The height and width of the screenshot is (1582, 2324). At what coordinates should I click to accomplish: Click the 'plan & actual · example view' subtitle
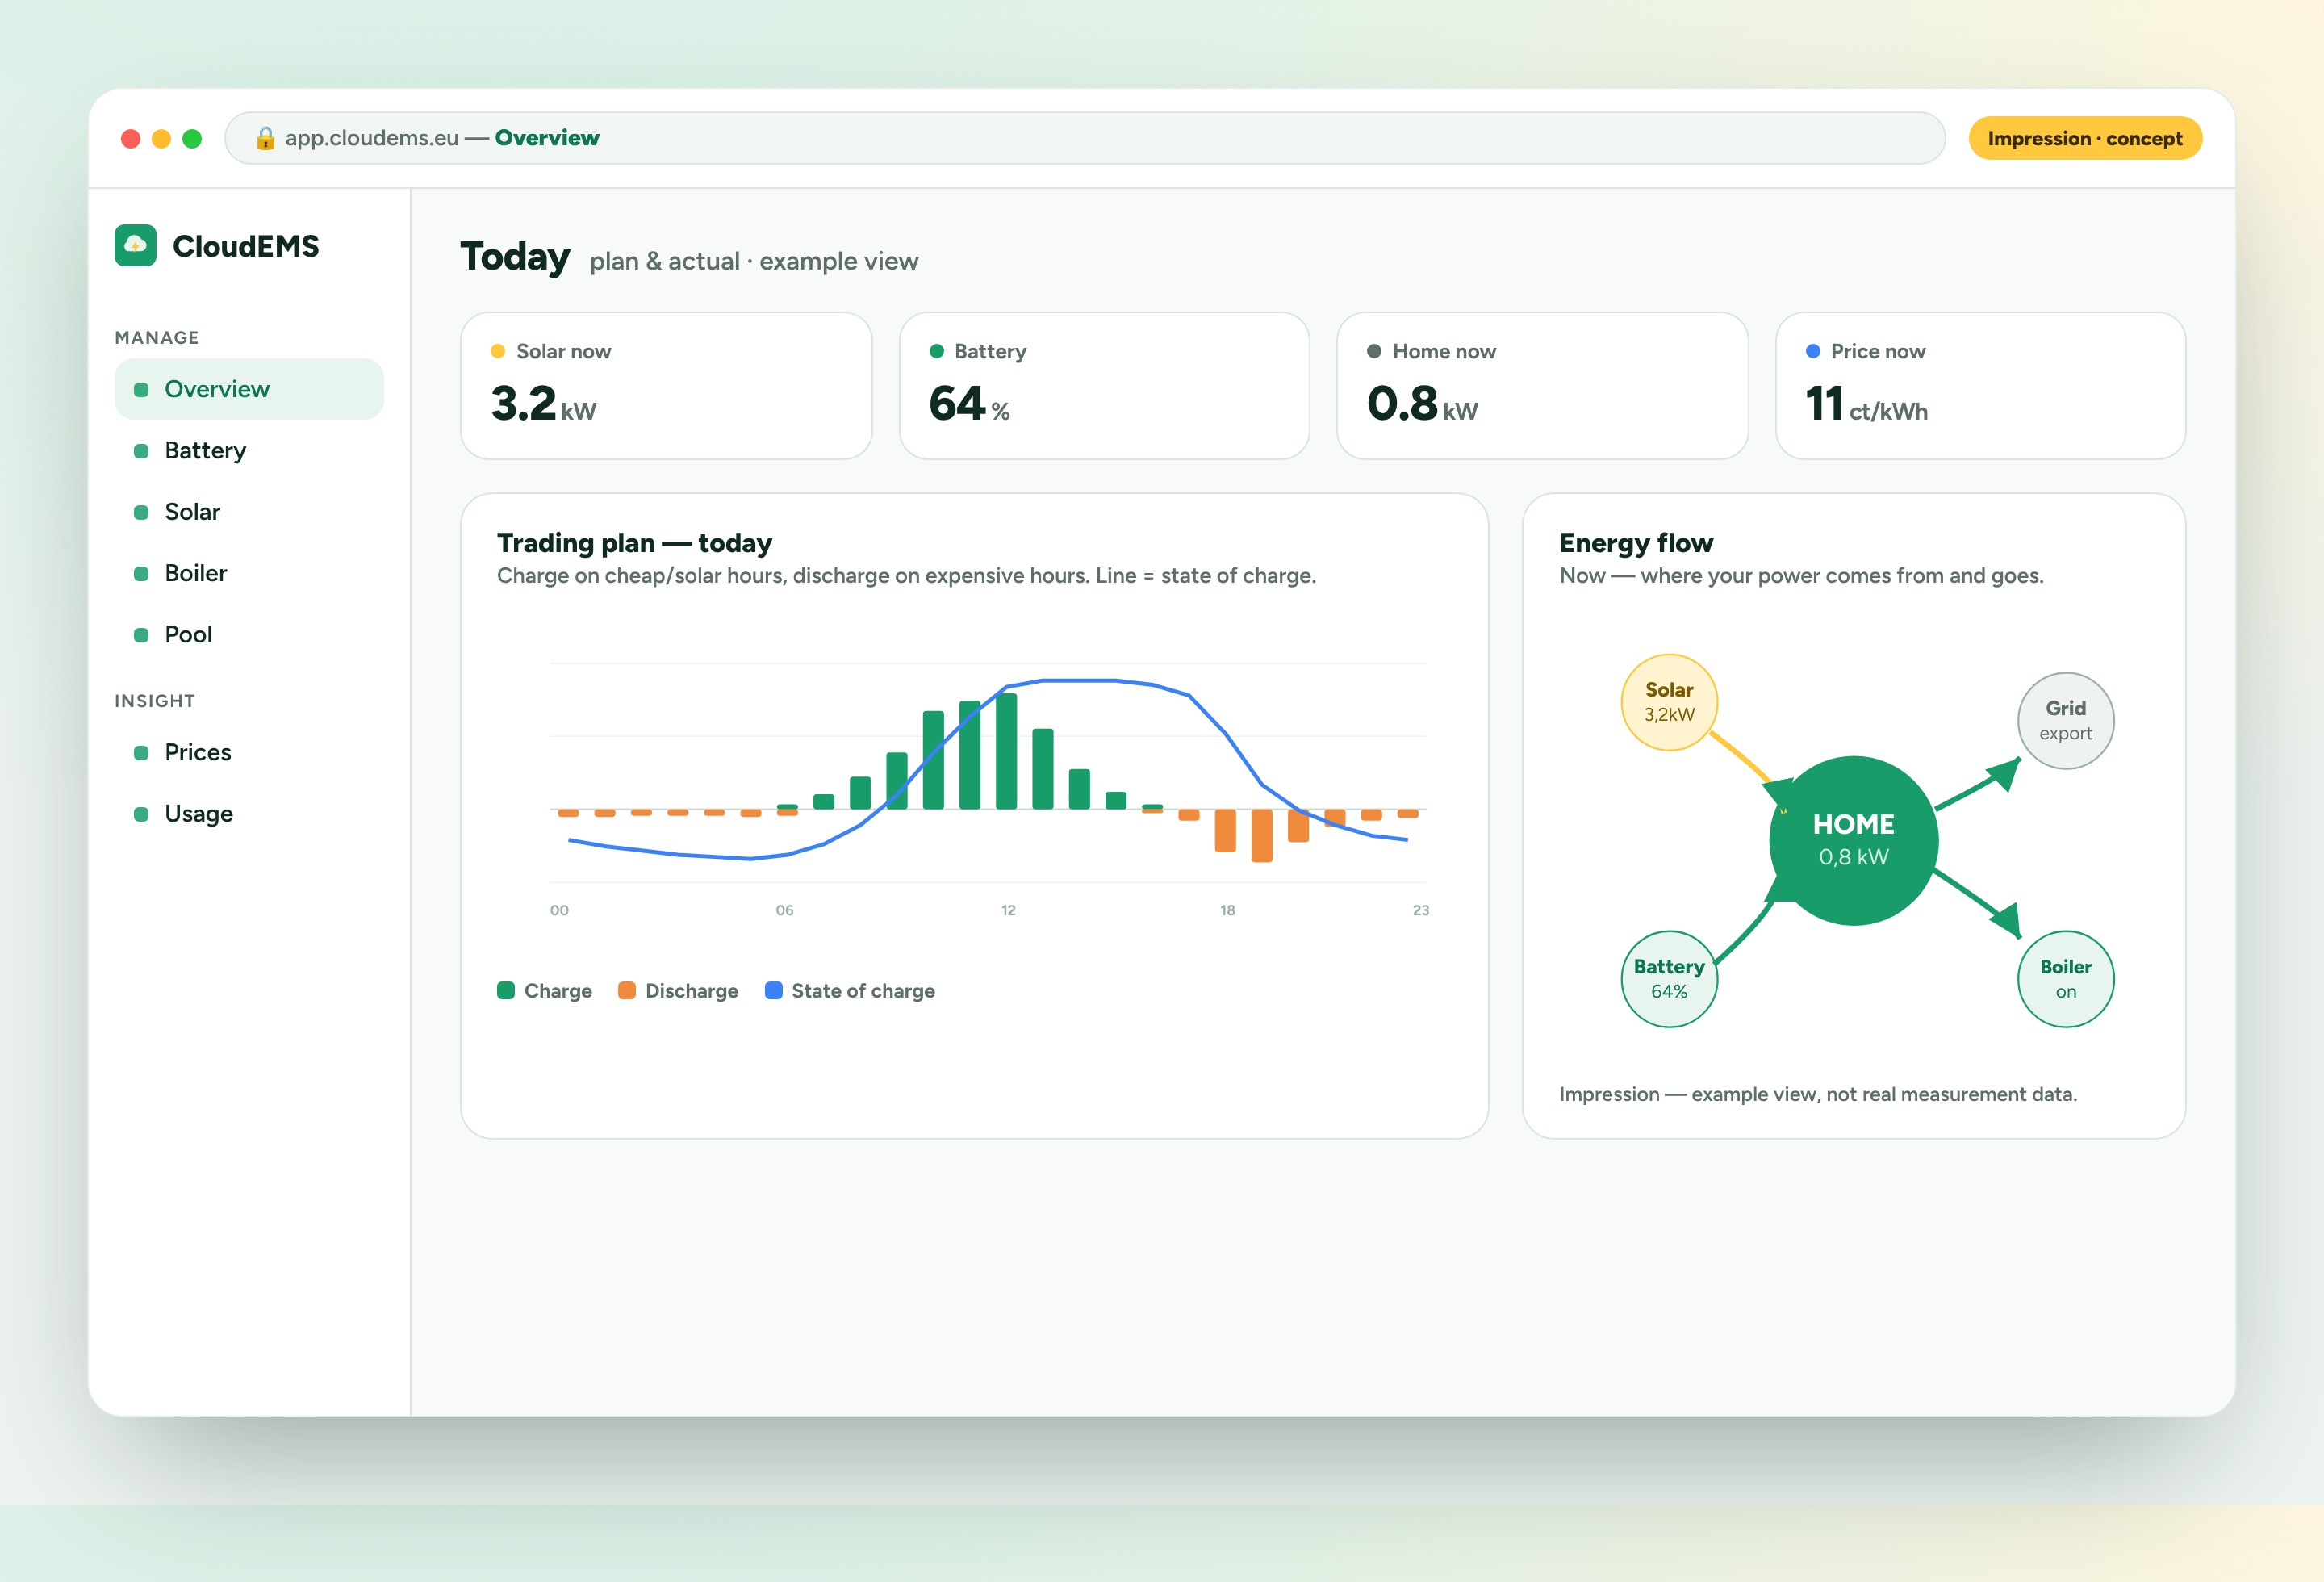tap(754, 261)
